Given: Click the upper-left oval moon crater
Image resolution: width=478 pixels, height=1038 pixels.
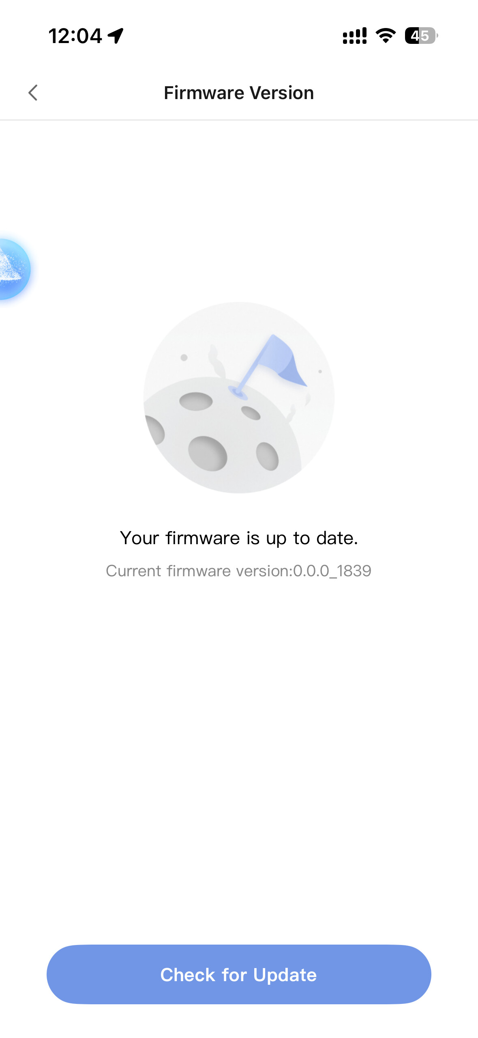Looking at the screenshot, I should (x=196, y=402).
